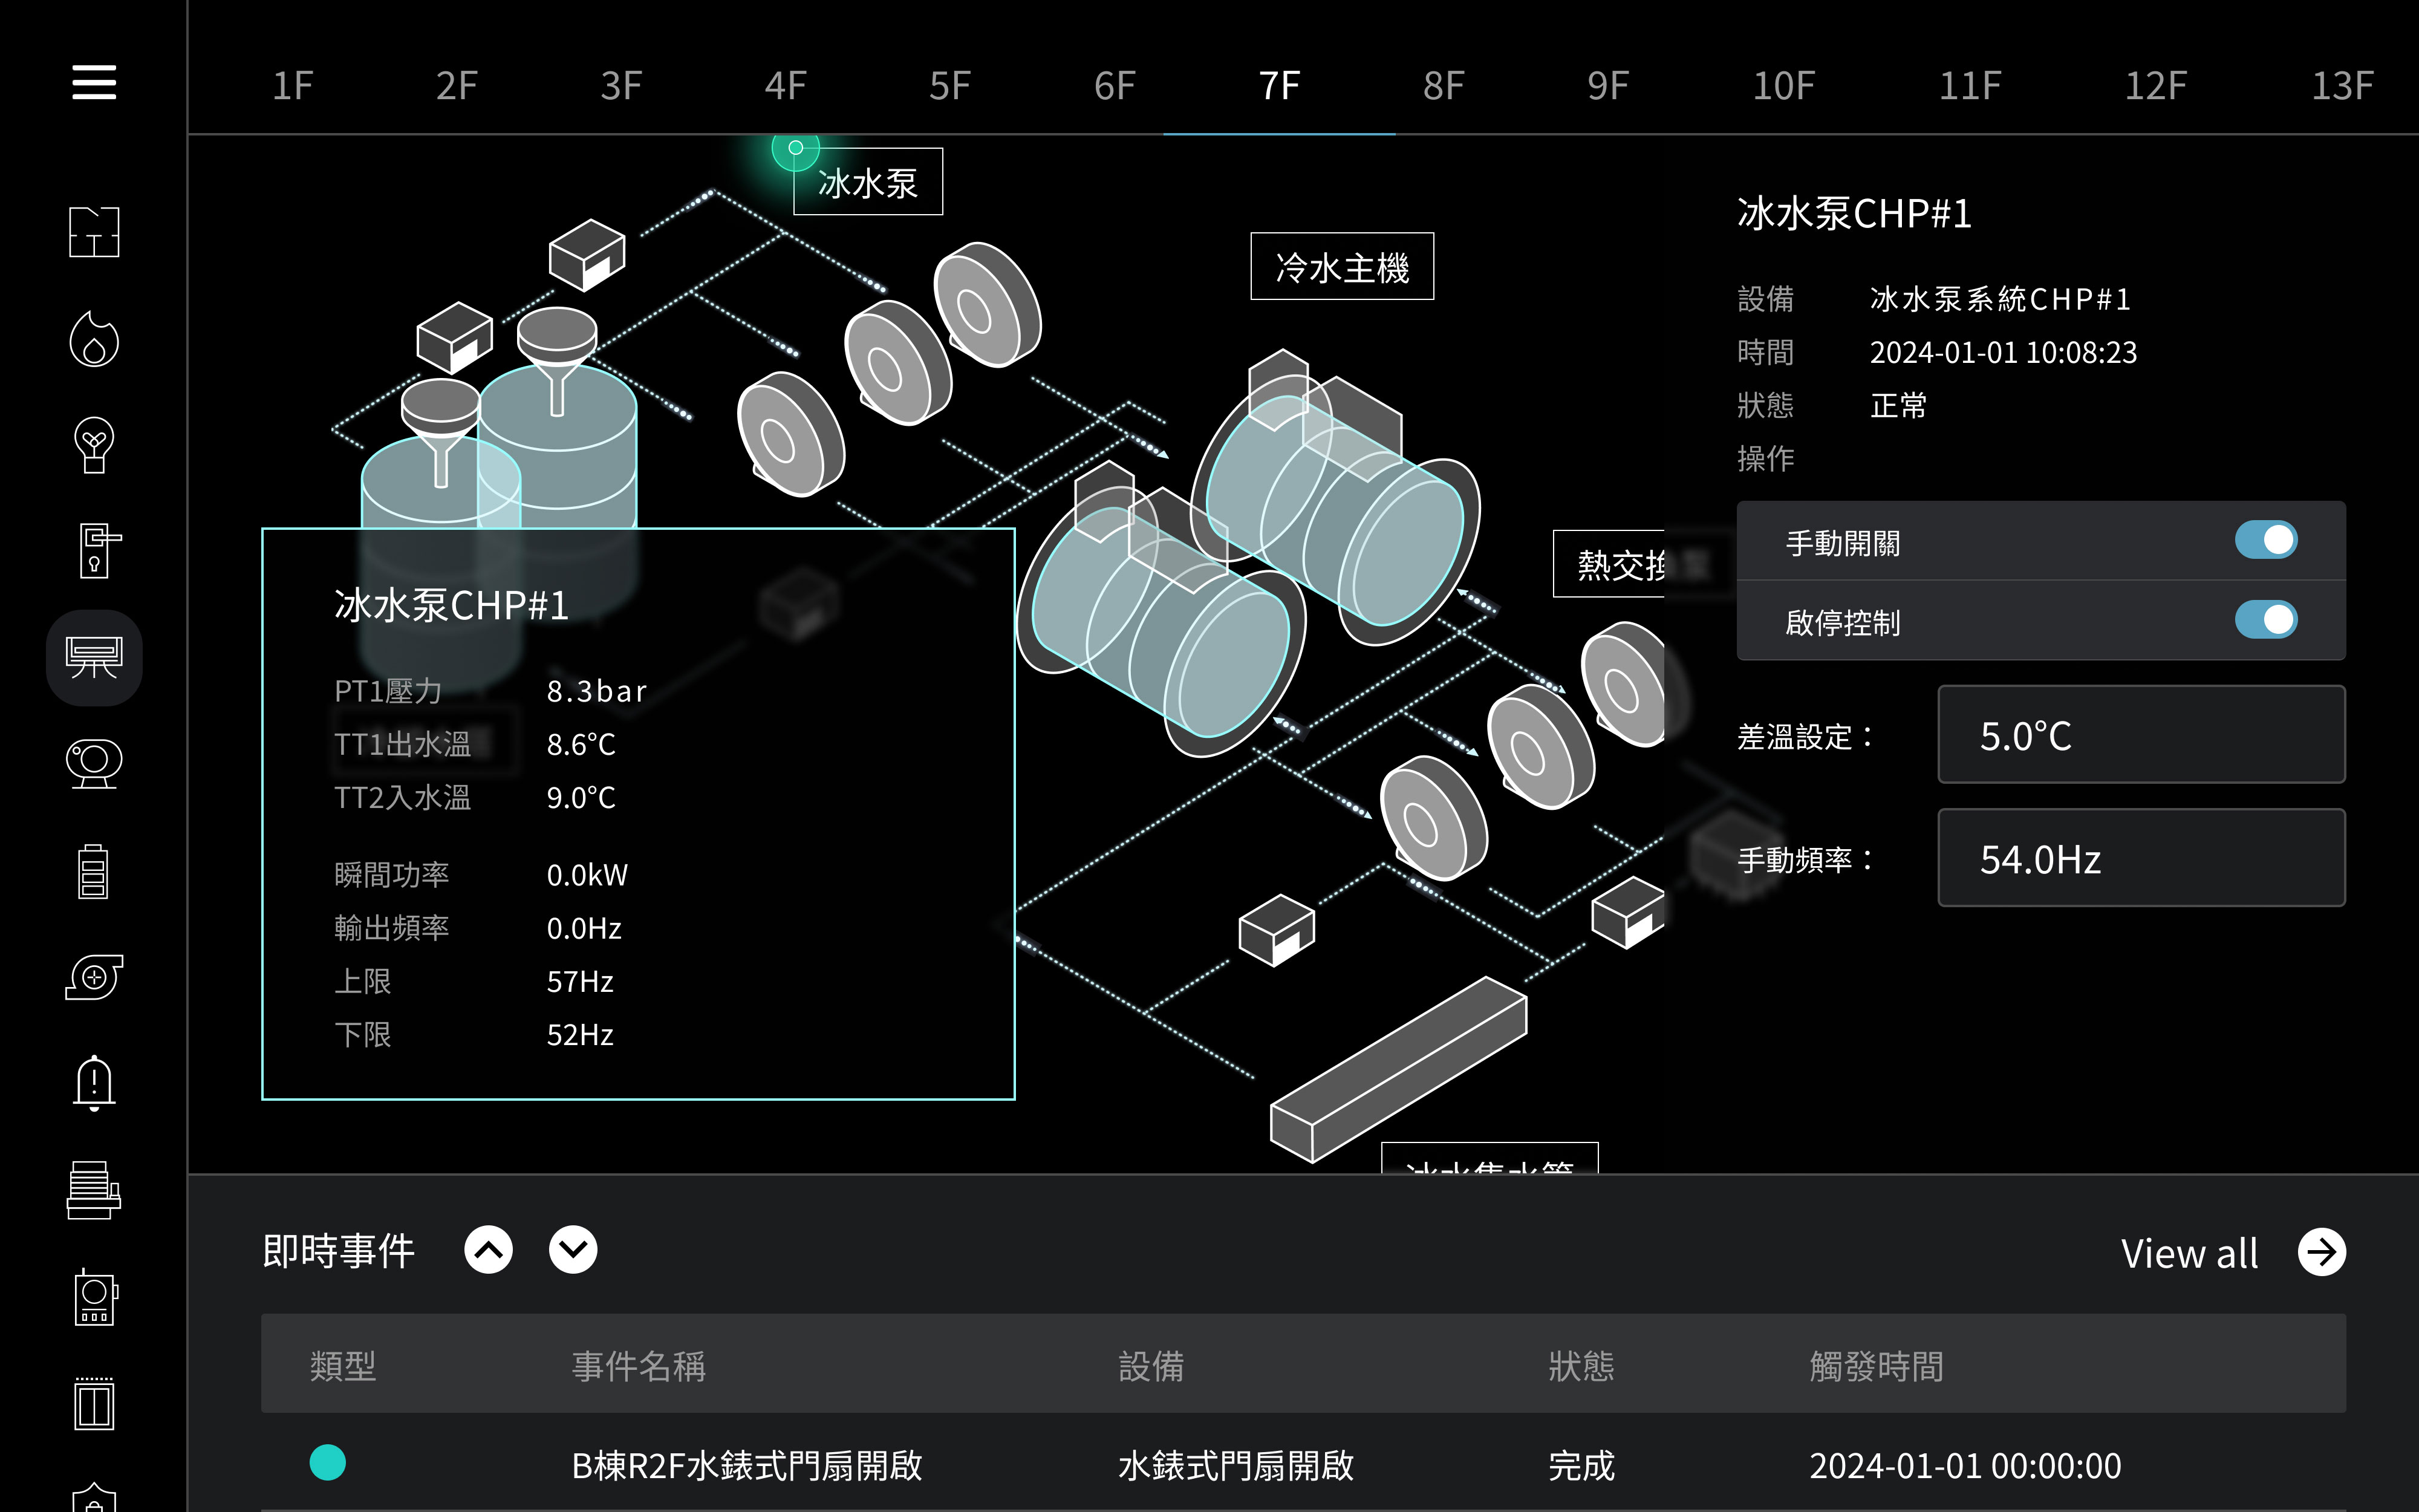
Task: Open the lighting bulb sidebar icon
Action: 94,445
